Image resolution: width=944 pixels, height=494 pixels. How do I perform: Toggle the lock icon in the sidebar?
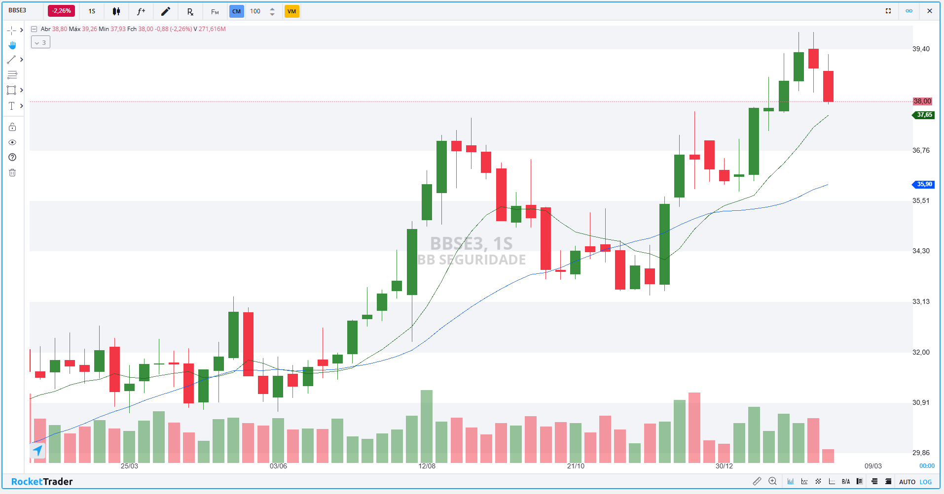[12, 127]
